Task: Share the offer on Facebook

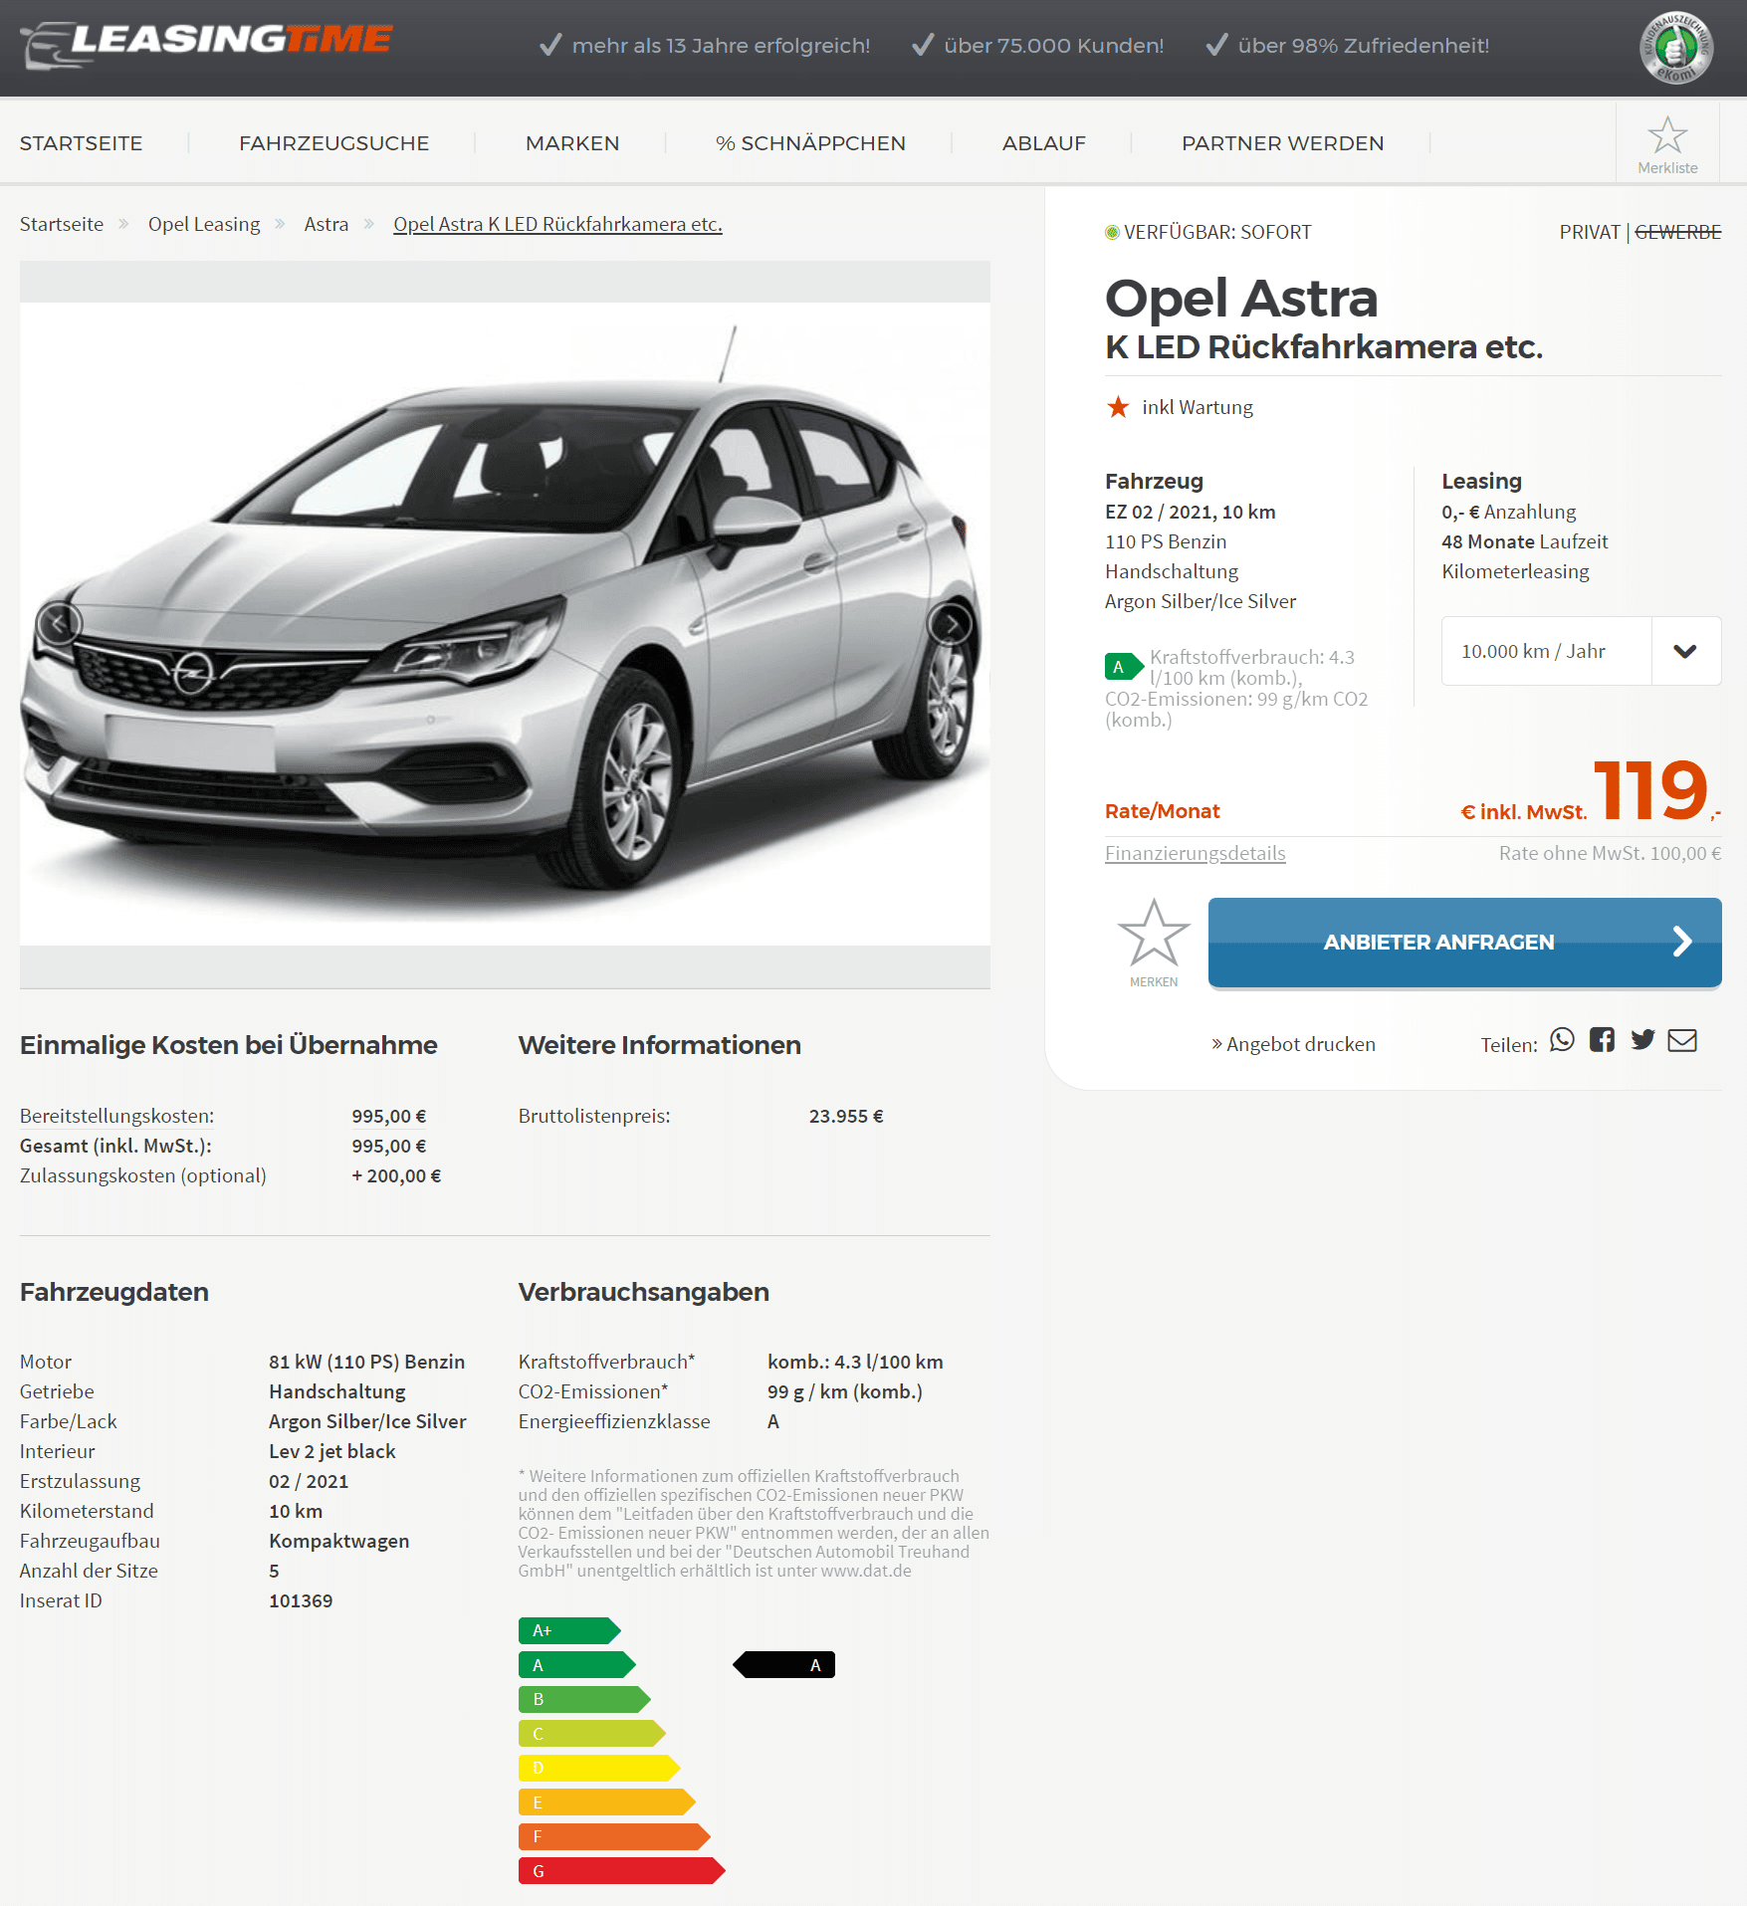Action: (x=1603, y=1040)
